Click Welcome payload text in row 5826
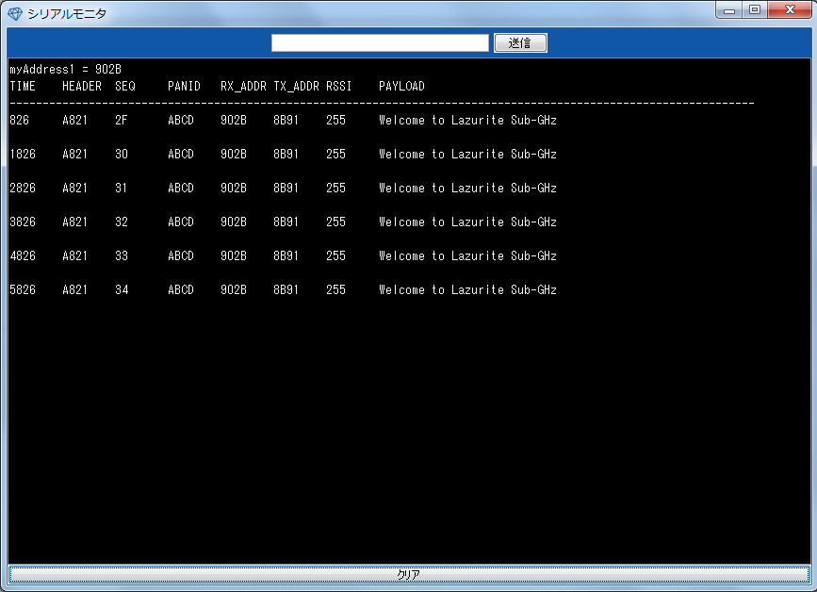817x592 pixels. point(467,289)
